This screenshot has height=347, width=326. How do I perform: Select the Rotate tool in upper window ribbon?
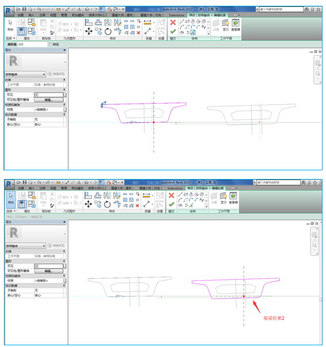pos(108,31)
